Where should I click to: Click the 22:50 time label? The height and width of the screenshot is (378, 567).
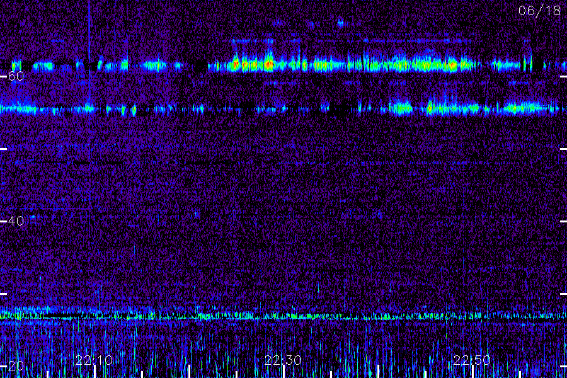[471, 360]
